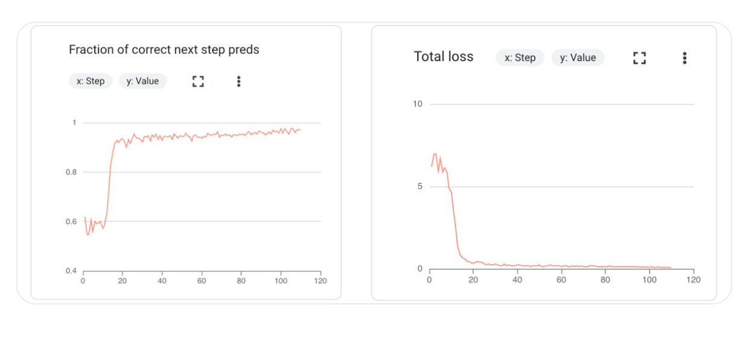Click the 120 tick on Fraction chart x-axis
The image size is (751, 340).
coord(321,281)
